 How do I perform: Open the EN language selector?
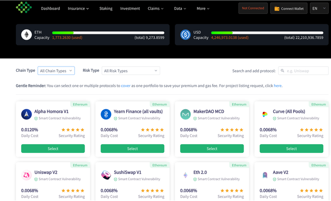(319, 8)
